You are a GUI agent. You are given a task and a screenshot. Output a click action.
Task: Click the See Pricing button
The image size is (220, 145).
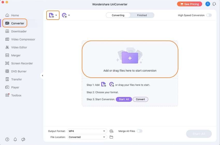click(189, 4)
